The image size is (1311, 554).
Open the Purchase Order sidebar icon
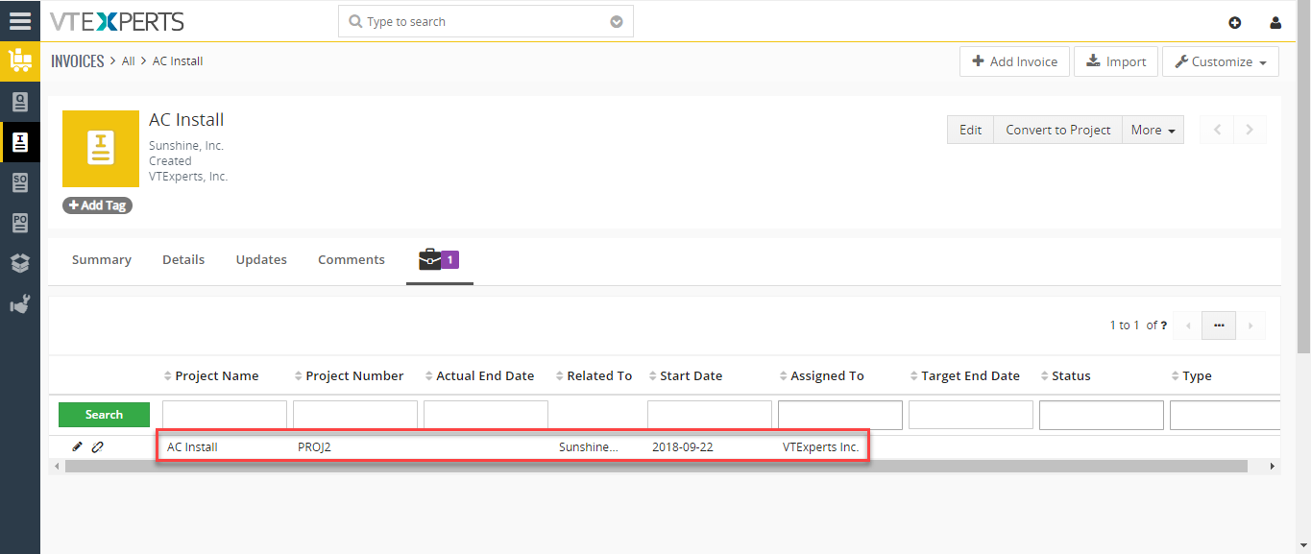20,223
